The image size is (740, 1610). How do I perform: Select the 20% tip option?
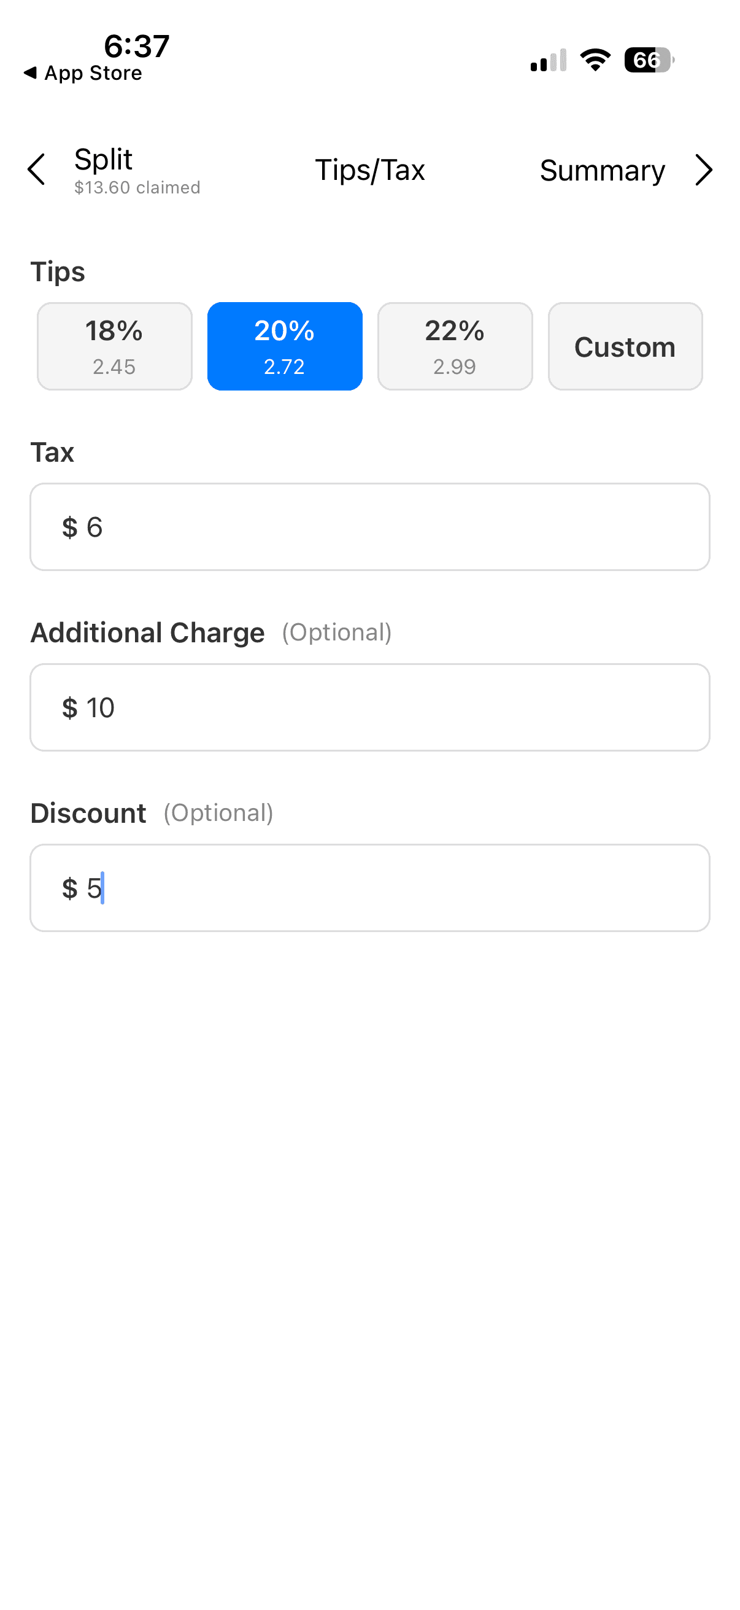click(x=285, y=346)
